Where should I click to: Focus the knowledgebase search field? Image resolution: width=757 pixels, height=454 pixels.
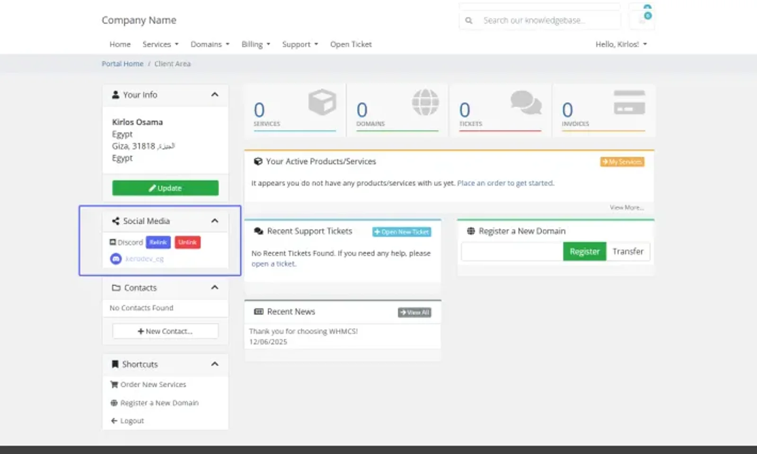click(x=549, y=20)
